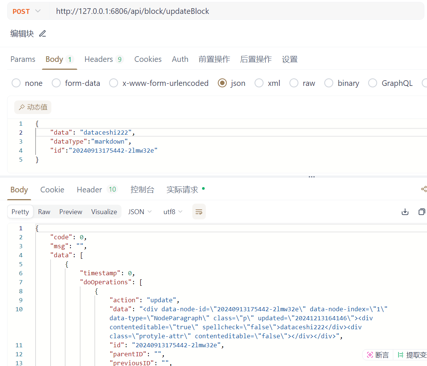Image resolution: width=427 pixels, height=366 pixels.
Task: Click the download response icon
Action: tap(405, 212)
